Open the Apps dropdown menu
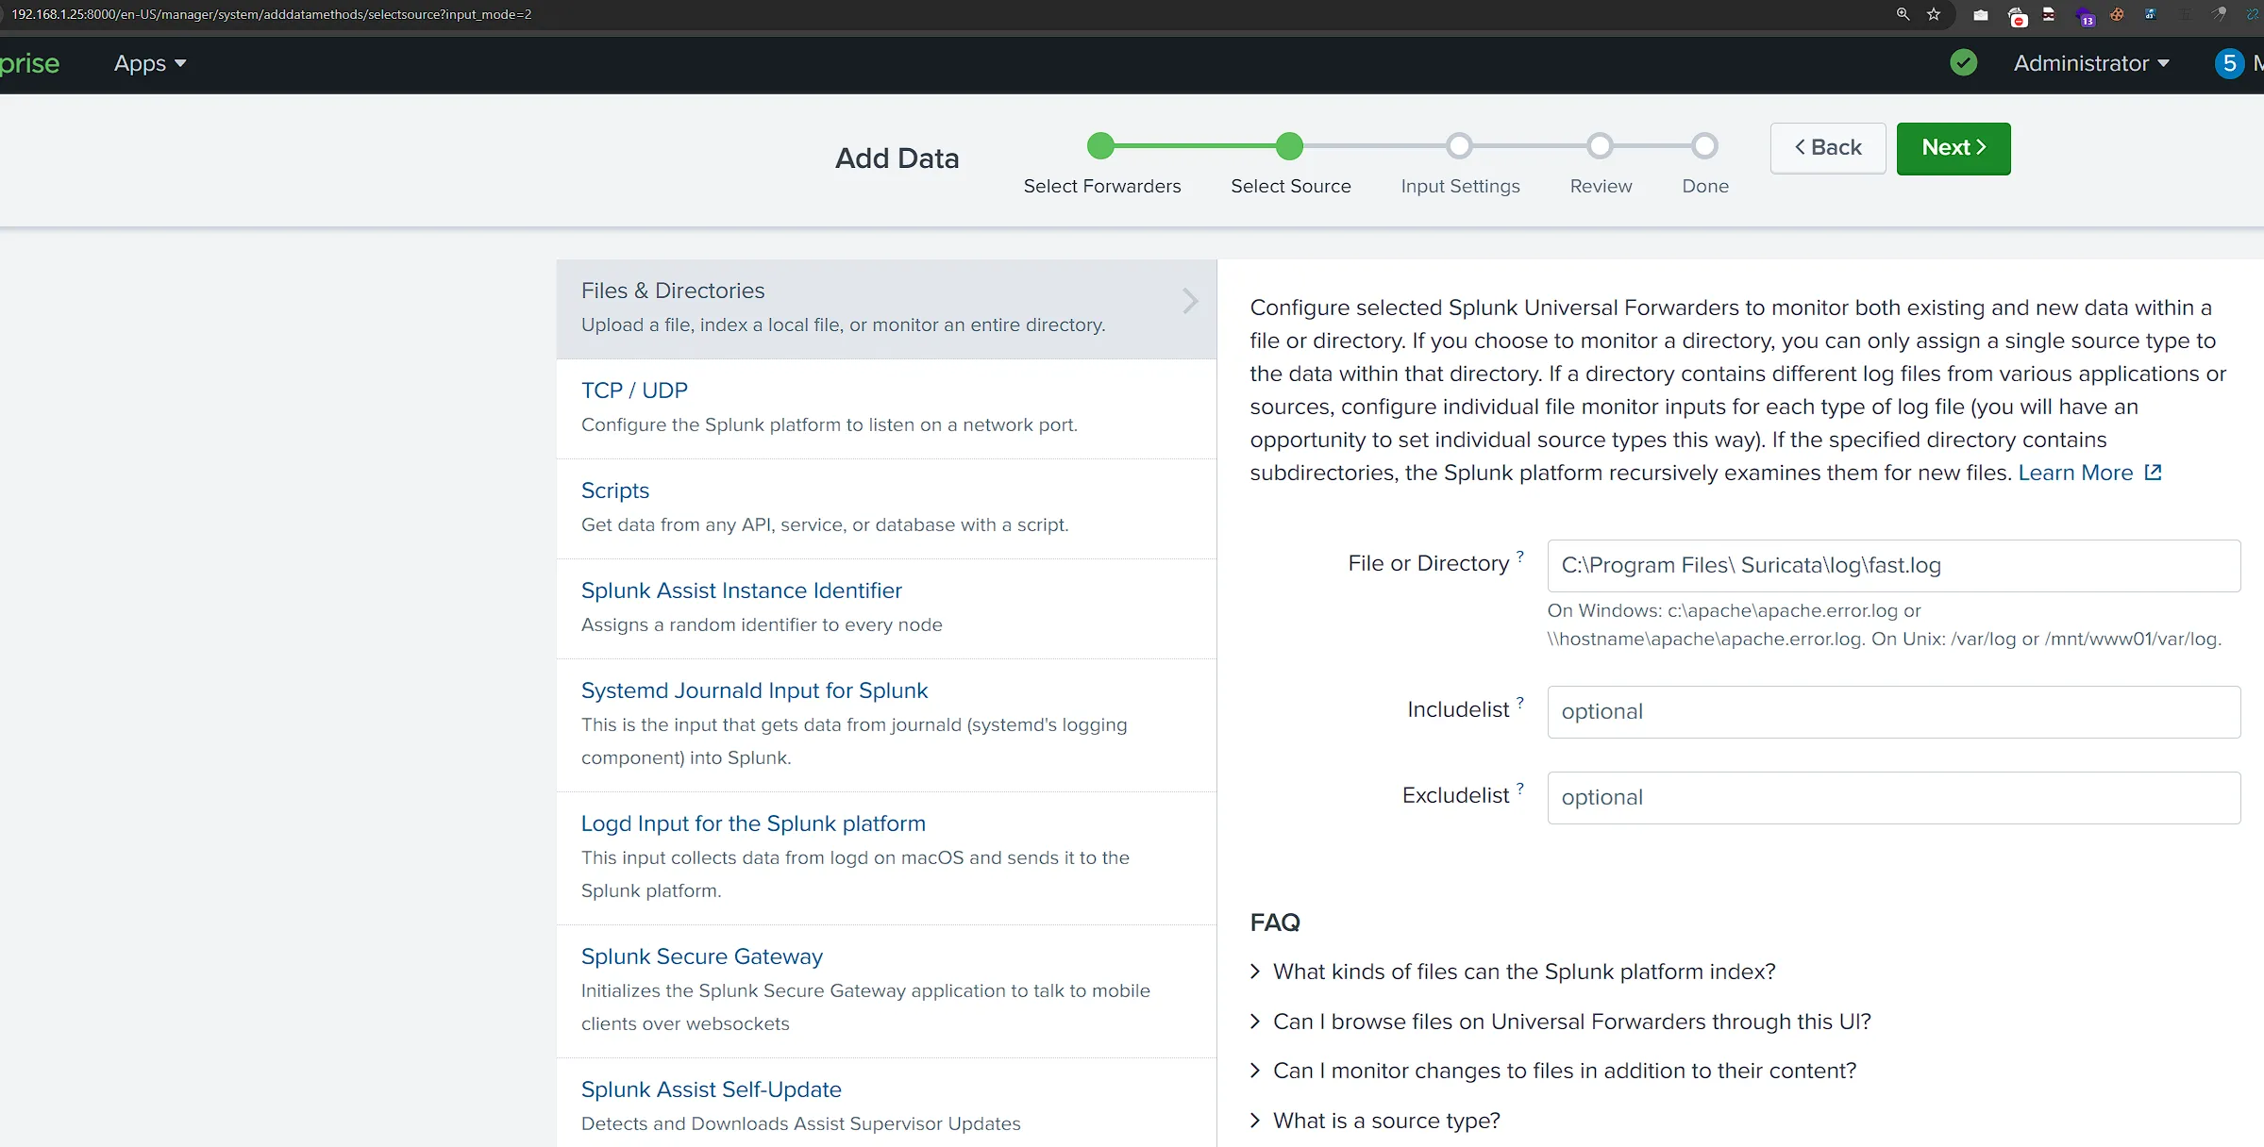This screenshot has width=2264, height=1147. click(150, 63)
